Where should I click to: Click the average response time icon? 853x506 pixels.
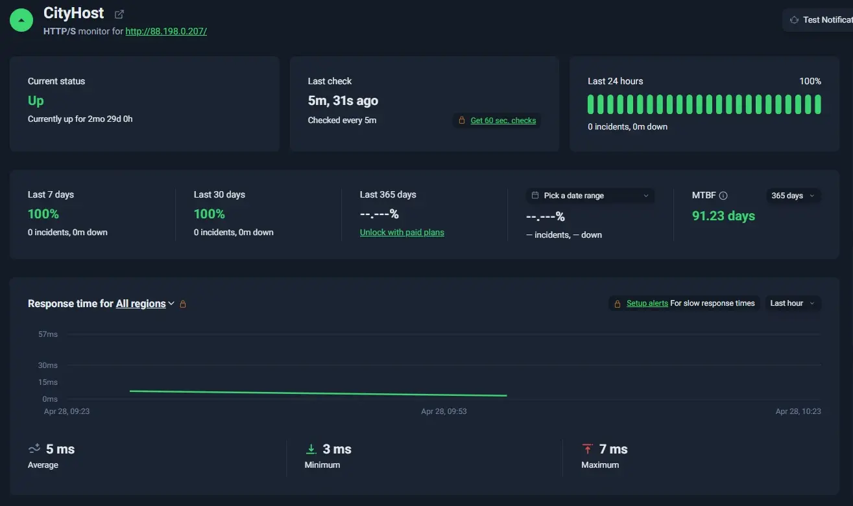tap(34, 449)
